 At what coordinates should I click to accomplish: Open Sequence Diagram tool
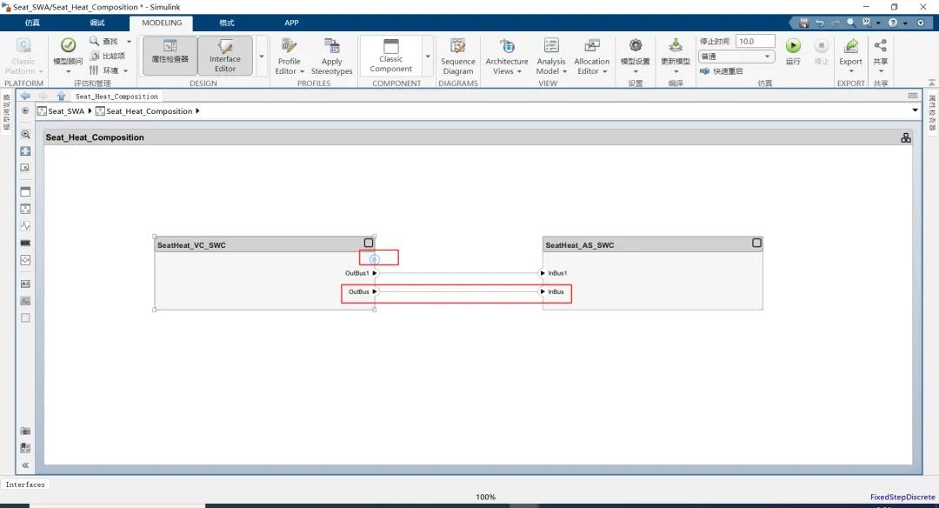(457, 56)
